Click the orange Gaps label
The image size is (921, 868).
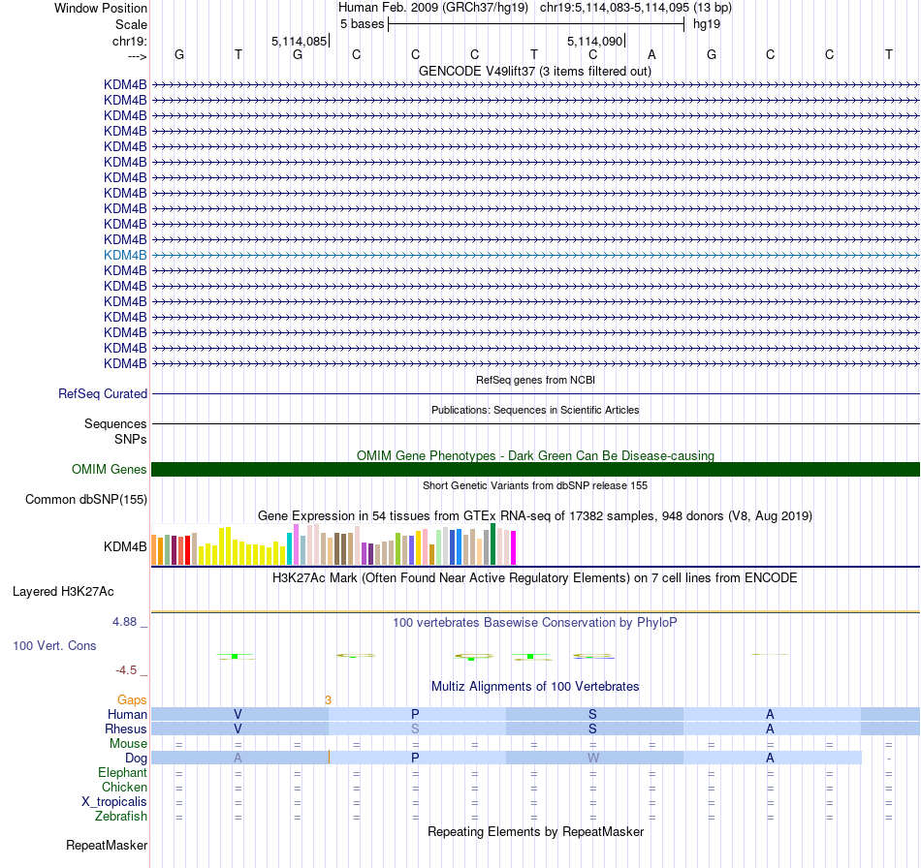[x=132, y=699]
